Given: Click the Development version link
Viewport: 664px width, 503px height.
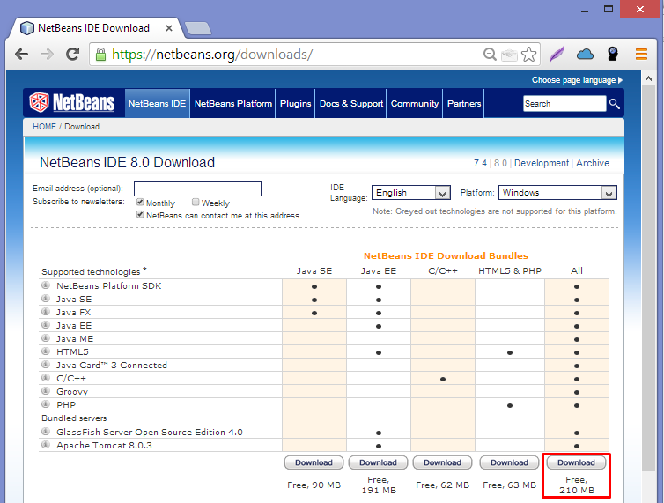Looking at the screenshot, I should tap(542, 163).
